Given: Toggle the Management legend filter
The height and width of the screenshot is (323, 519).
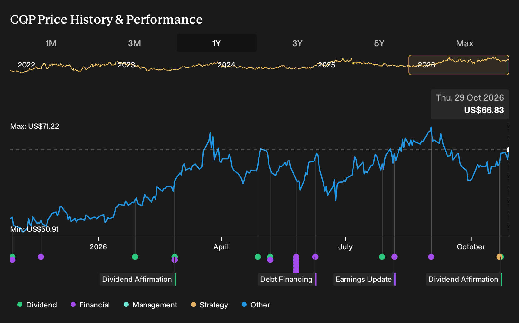Looking at the screenshot, I should [x=151, y=305].
